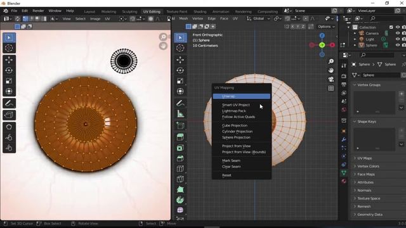Toggle Light visibility in outliner
The image size is (406, 228).
pyautogui.click(x=398, y=39)
